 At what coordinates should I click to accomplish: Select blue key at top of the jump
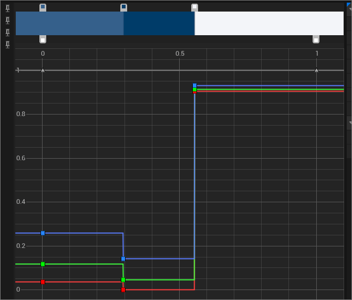[x=194, y=85]
